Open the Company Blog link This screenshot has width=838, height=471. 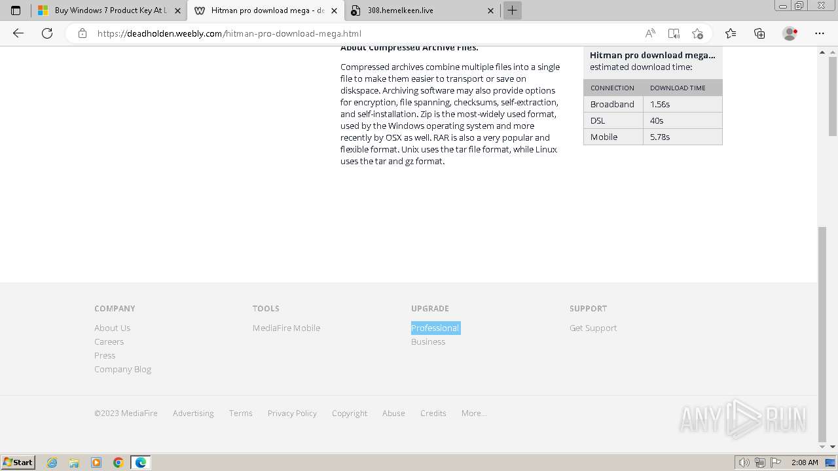click(122, 369)
